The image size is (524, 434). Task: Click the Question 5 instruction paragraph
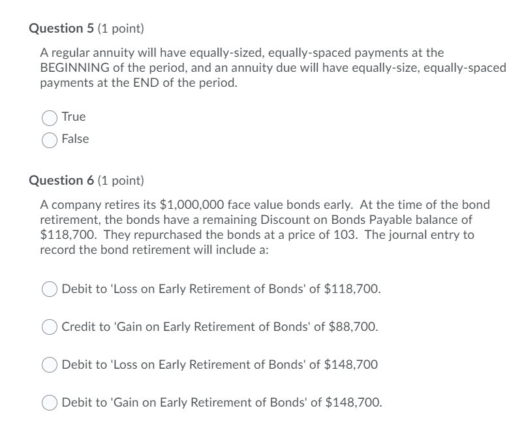coord(261,66)
